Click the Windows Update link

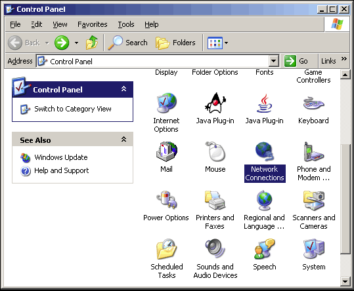point(61,157)
